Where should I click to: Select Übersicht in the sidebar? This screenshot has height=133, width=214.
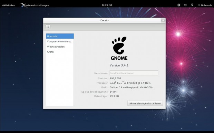(x=60, y=36)
